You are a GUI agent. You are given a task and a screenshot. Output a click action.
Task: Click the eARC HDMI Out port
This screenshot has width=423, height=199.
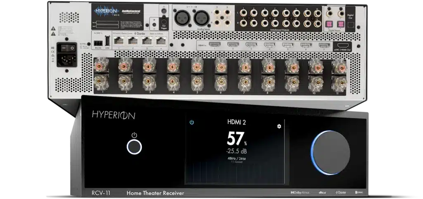342,45
